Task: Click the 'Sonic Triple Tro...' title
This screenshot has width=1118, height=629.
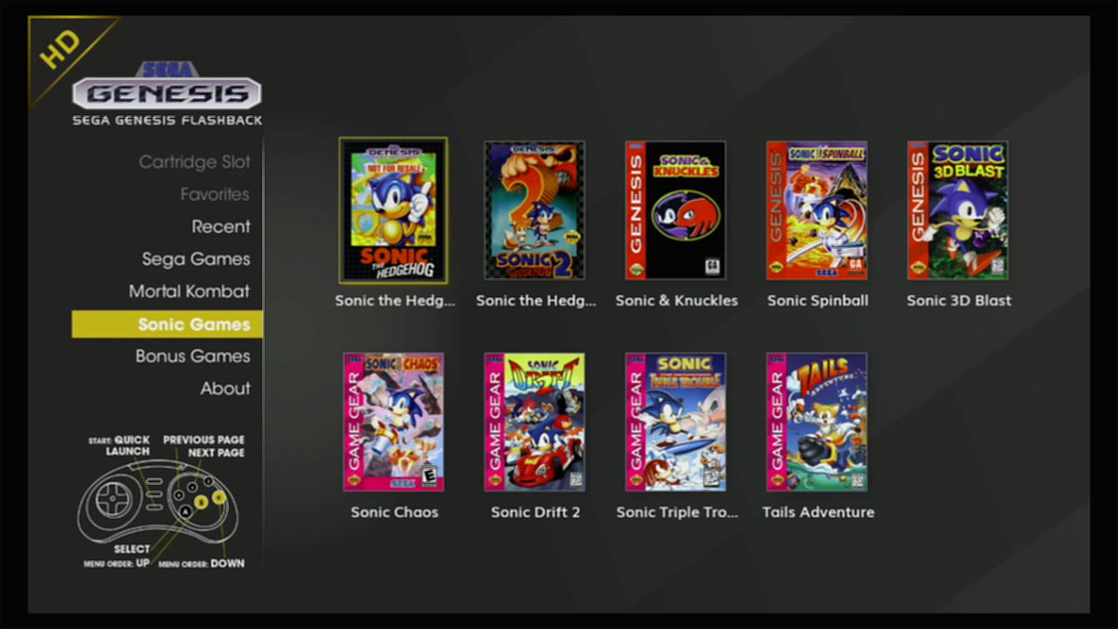Action: tap(677, 512)
